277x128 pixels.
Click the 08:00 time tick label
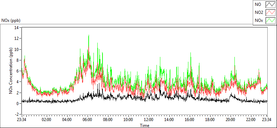pyautogui.click(x=108, y=119)
